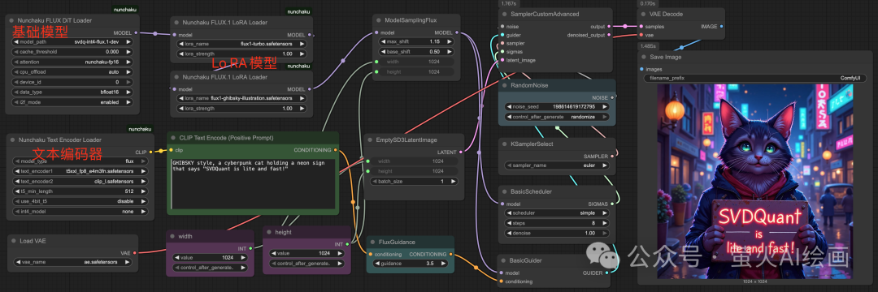The image size is (878, 292).
Task: Toggle i2f_mode enabled setting
Action: pos(72,102)
